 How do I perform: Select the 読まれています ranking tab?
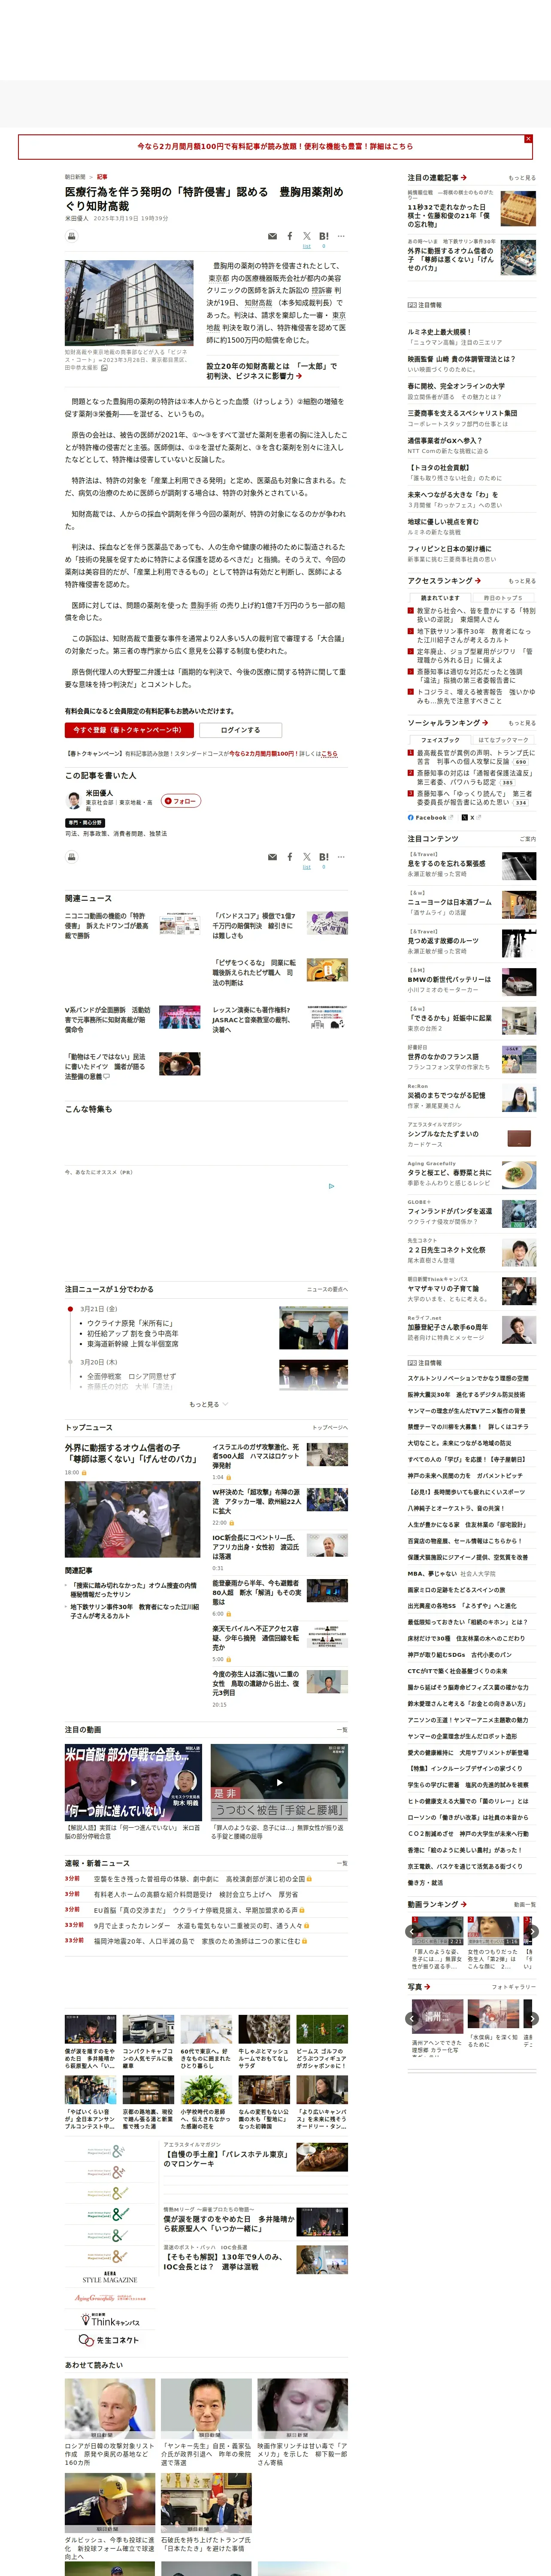pos(440,598)
